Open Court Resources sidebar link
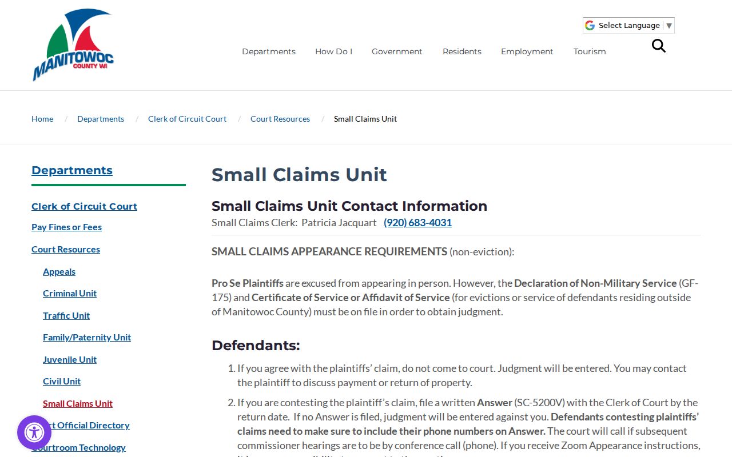Screen dimensions: 732x457 (66, 250)
